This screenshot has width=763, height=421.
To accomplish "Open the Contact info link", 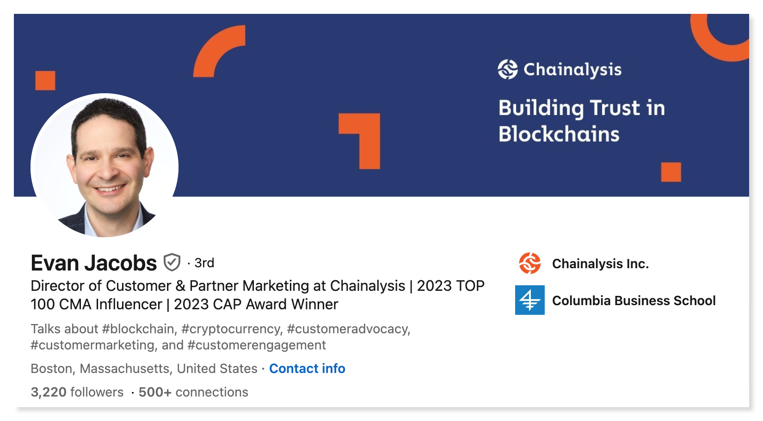I will (x=307, y=368).
